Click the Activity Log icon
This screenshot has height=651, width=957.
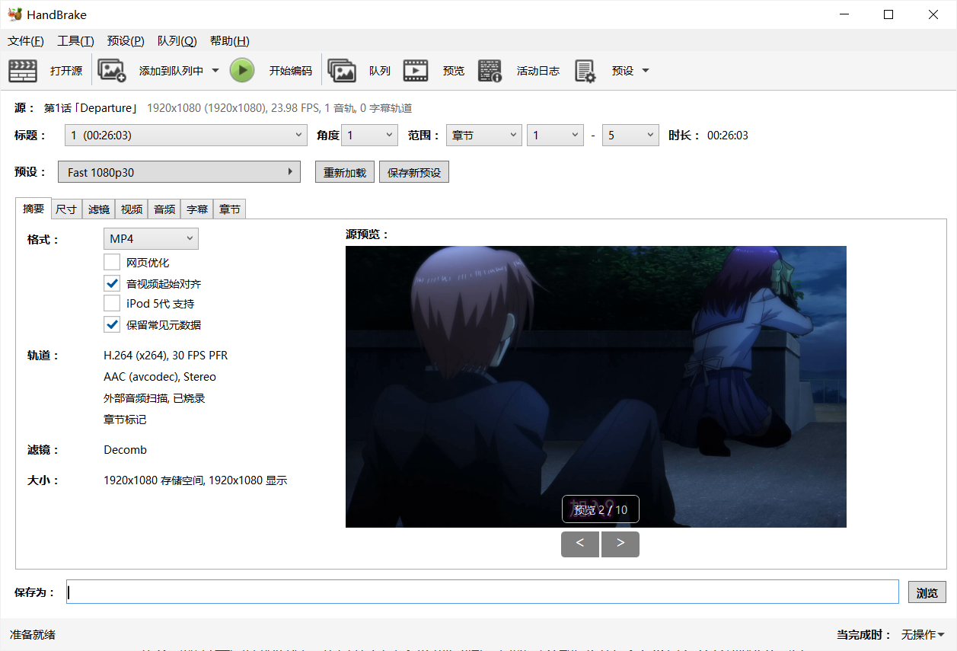click(x=490, y=71)
